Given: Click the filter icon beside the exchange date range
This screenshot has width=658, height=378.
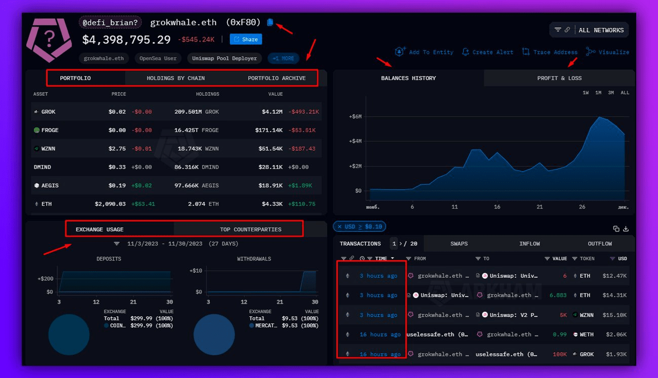Looking at the screenshot, I should [x=117, y=243].
